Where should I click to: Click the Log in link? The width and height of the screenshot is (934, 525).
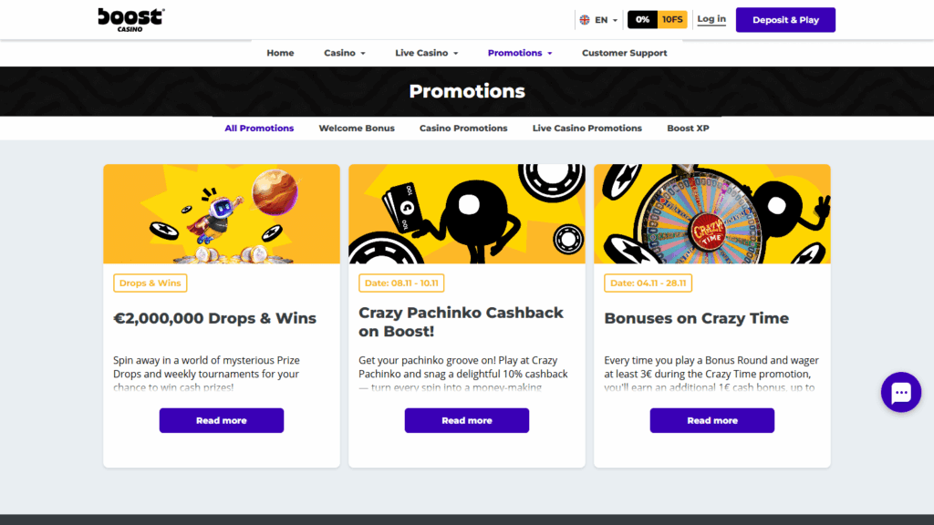point(711,19)
